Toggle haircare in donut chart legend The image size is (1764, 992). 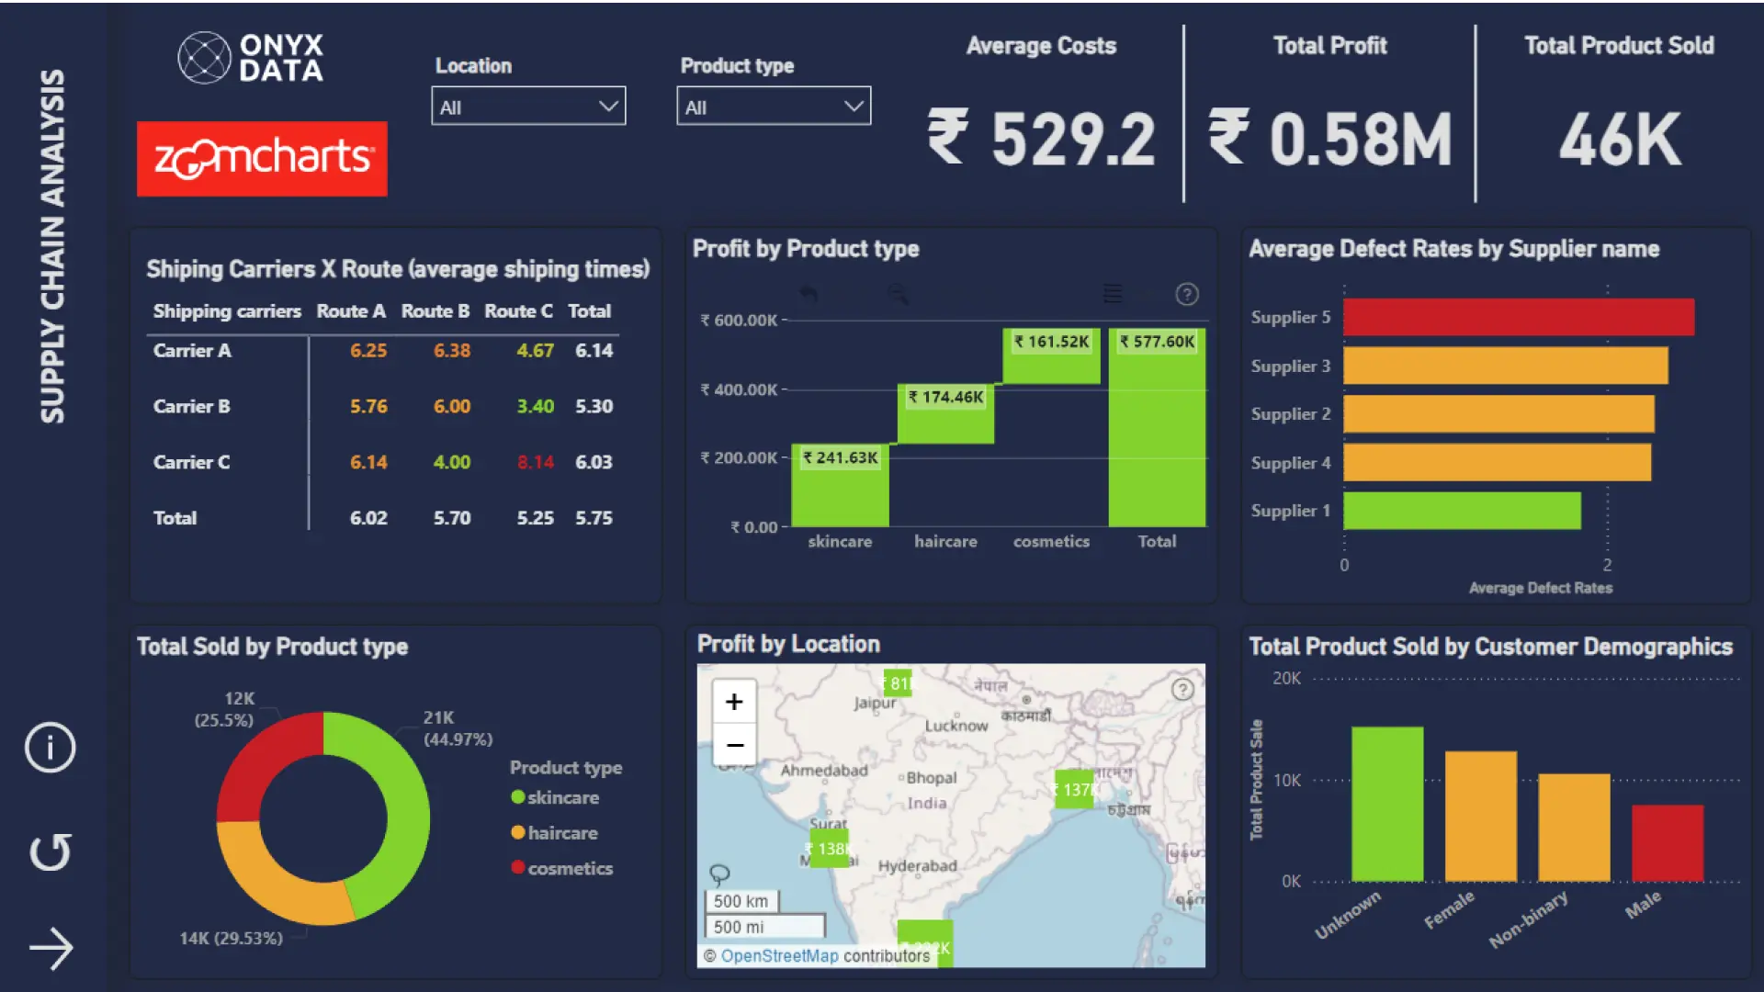(554, 833)
